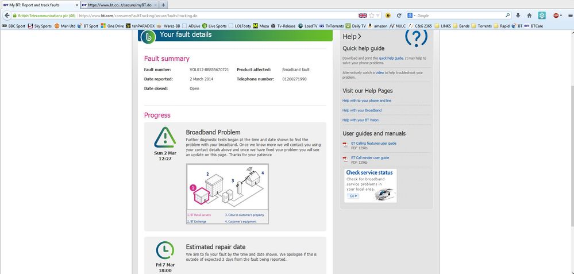The height and width of the screenshot is (274, 574).
Task: Switch to the 'My BT: Report and track faults' tab
Action: [x=40, y=5]
